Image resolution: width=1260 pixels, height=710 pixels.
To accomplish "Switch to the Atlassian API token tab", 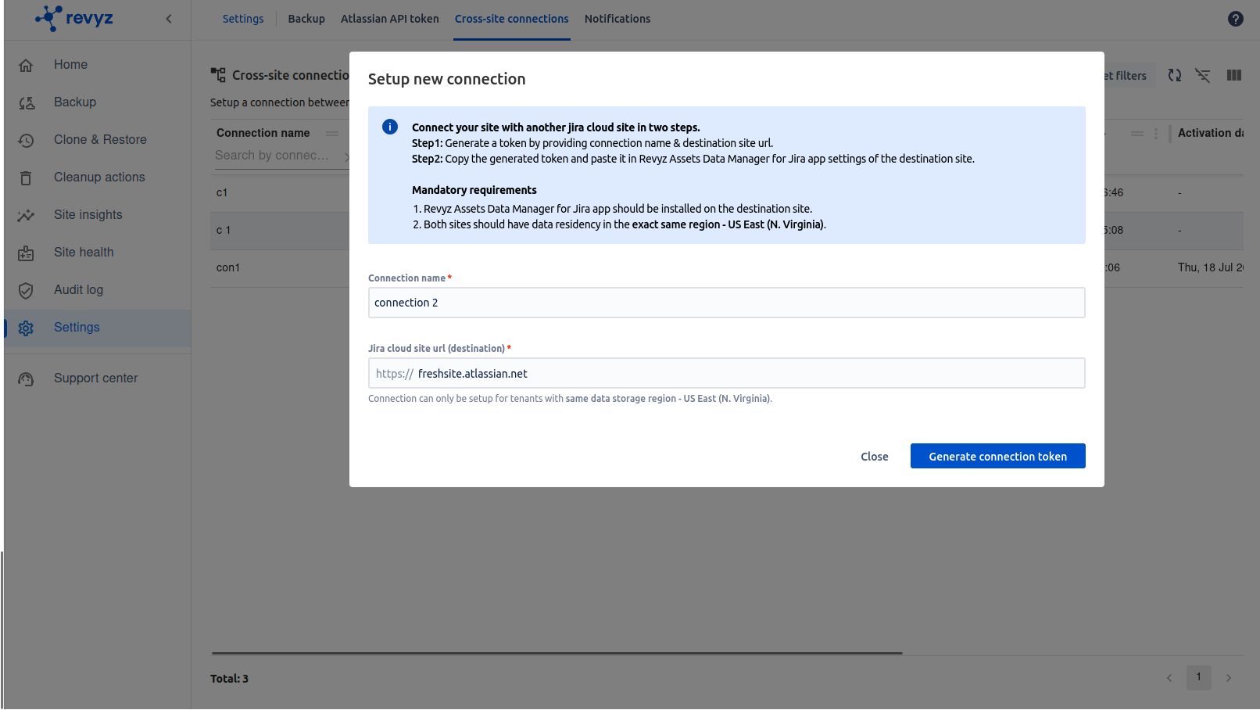I will tap(389, 19).
